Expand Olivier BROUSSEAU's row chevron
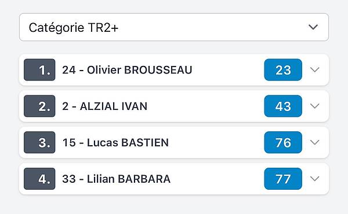Screen dimensions: 348x214 point(314,70)
